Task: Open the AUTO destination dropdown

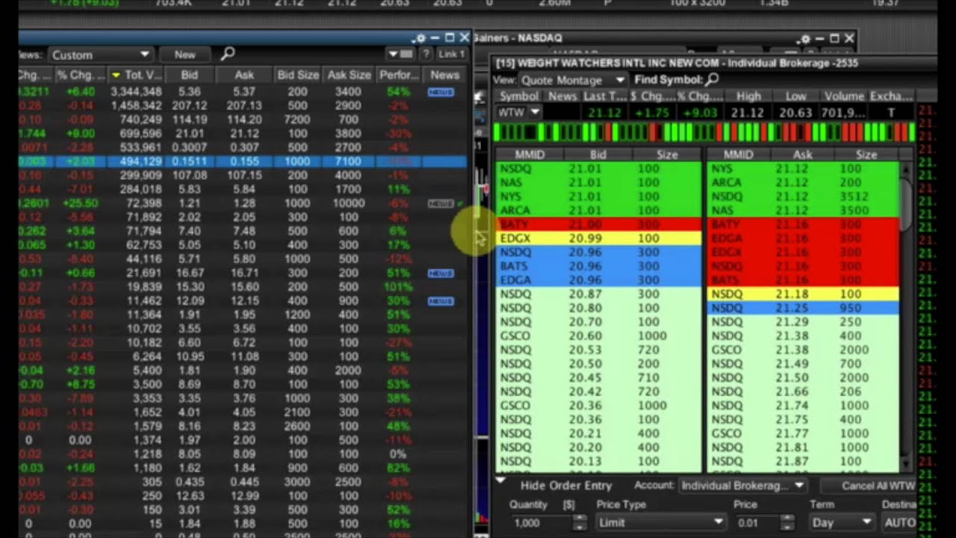Action: tap(900, 522)
